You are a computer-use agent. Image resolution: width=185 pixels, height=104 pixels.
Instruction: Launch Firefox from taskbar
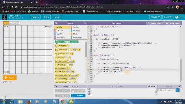(x=29, y=101)
